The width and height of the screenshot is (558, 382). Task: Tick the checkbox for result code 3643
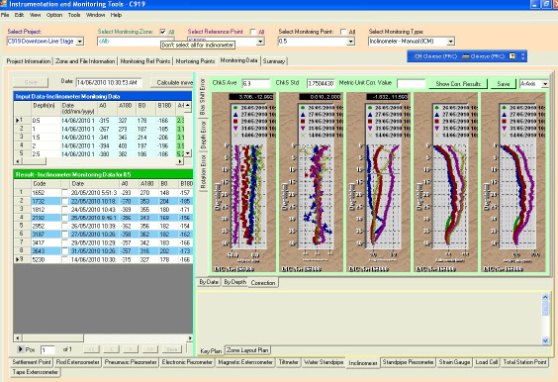[x=64, y=251]
